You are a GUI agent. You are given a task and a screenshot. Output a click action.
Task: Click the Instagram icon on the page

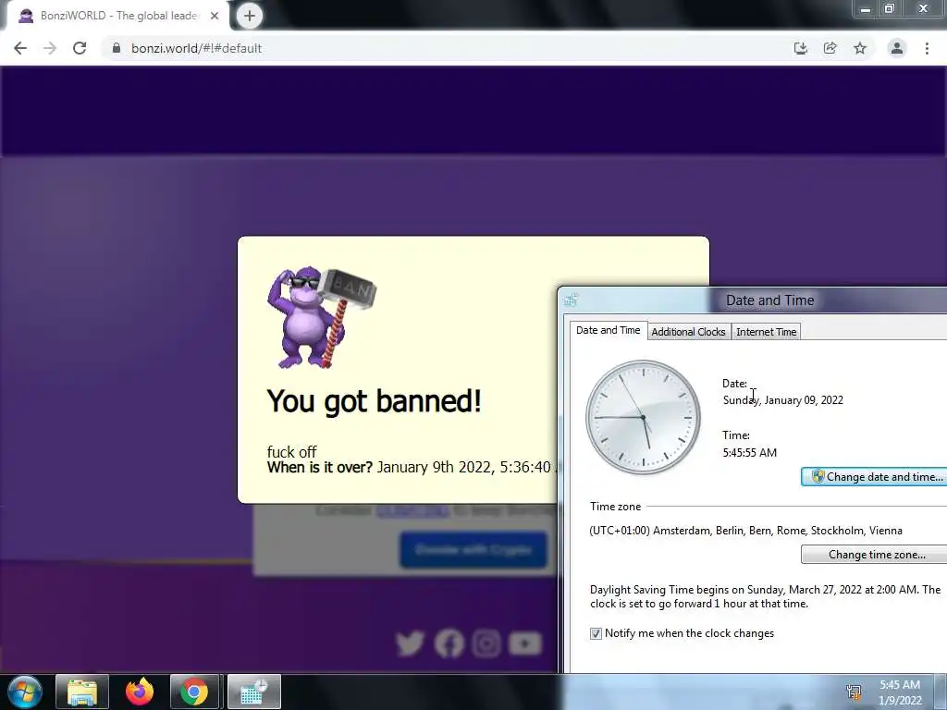[x=486, y=643]
